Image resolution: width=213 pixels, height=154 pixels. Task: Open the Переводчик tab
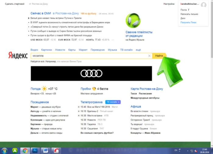tap(98, 50)
